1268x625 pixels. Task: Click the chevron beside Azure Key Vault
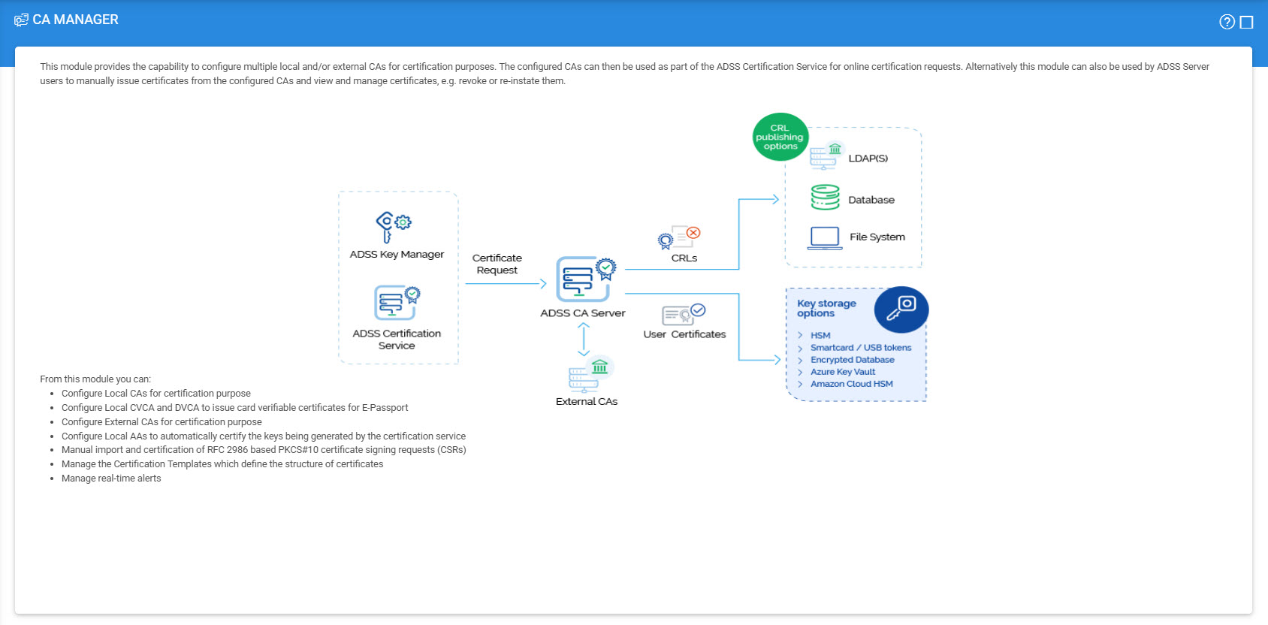(x=800, y=372)
